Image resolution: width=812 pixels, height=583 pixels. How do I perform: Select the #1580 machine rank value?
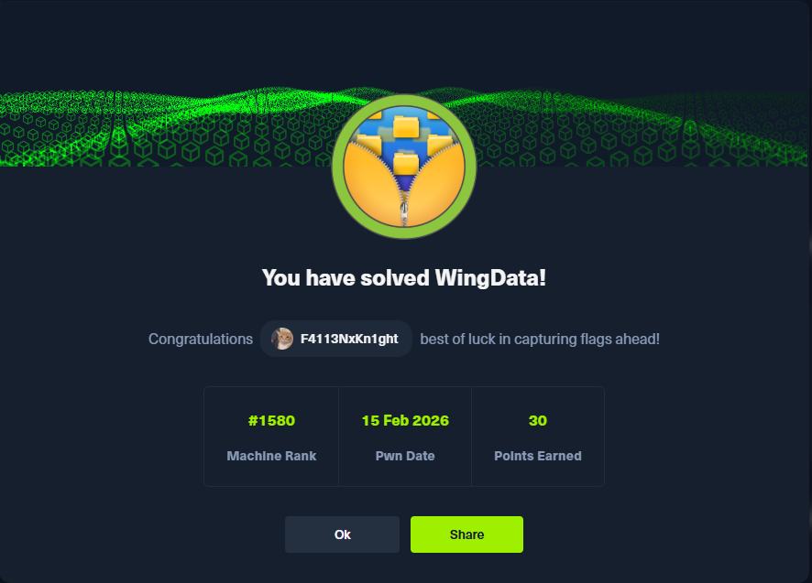click(271, 421)
